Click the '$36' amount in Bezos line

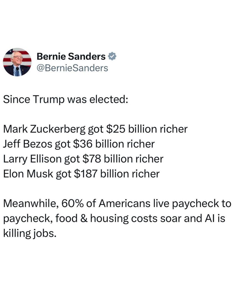pos(83,144)
